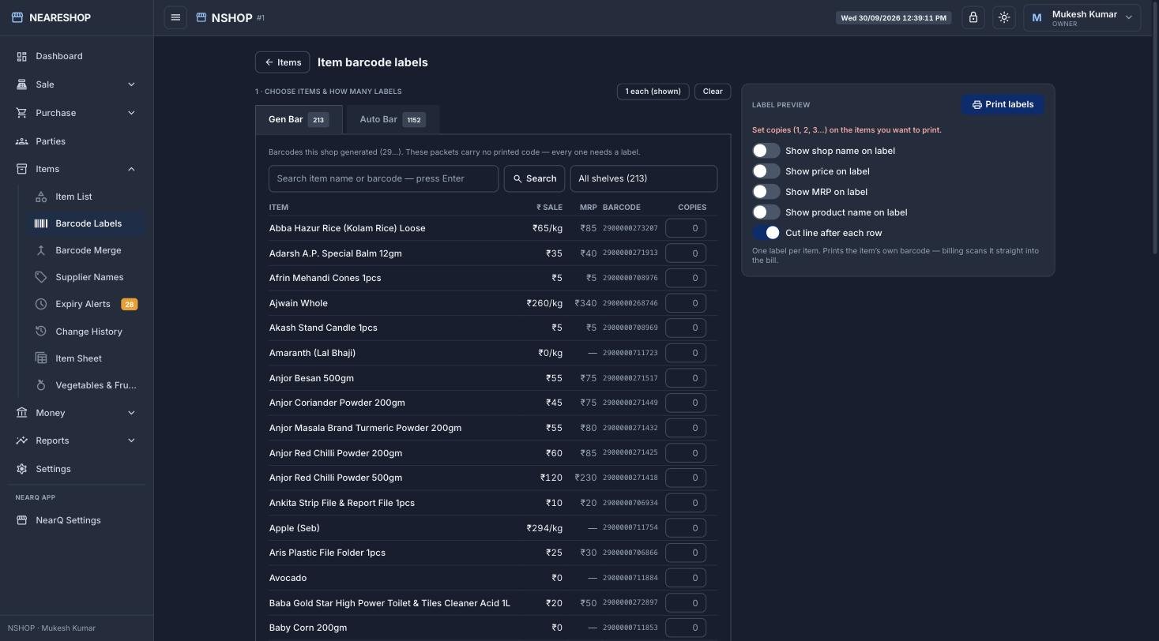
Task: Disable Cut line after each row
Action: click(766, 233)
